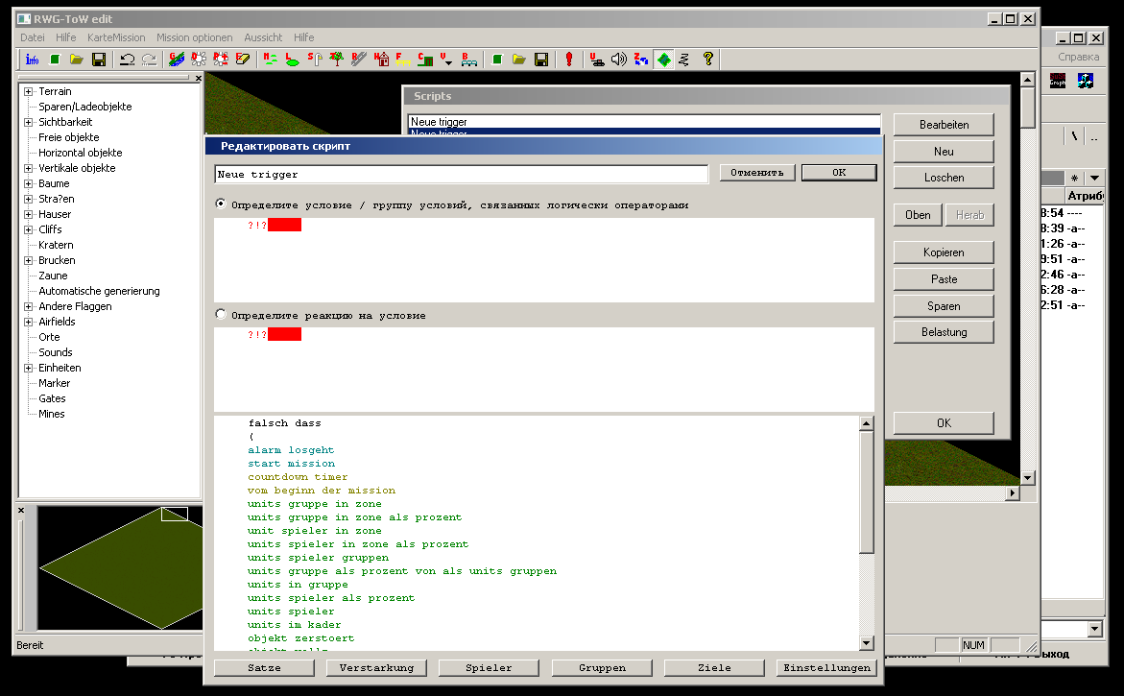Screen dimensions: 1124x696
Task: Select the eraser E tool icon
Action: pyautogui.click(x=243, y=60)
